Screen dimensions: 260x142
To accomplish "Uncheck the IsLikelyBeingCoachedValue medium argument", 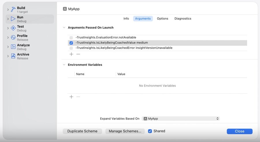I will click(71, 43).
